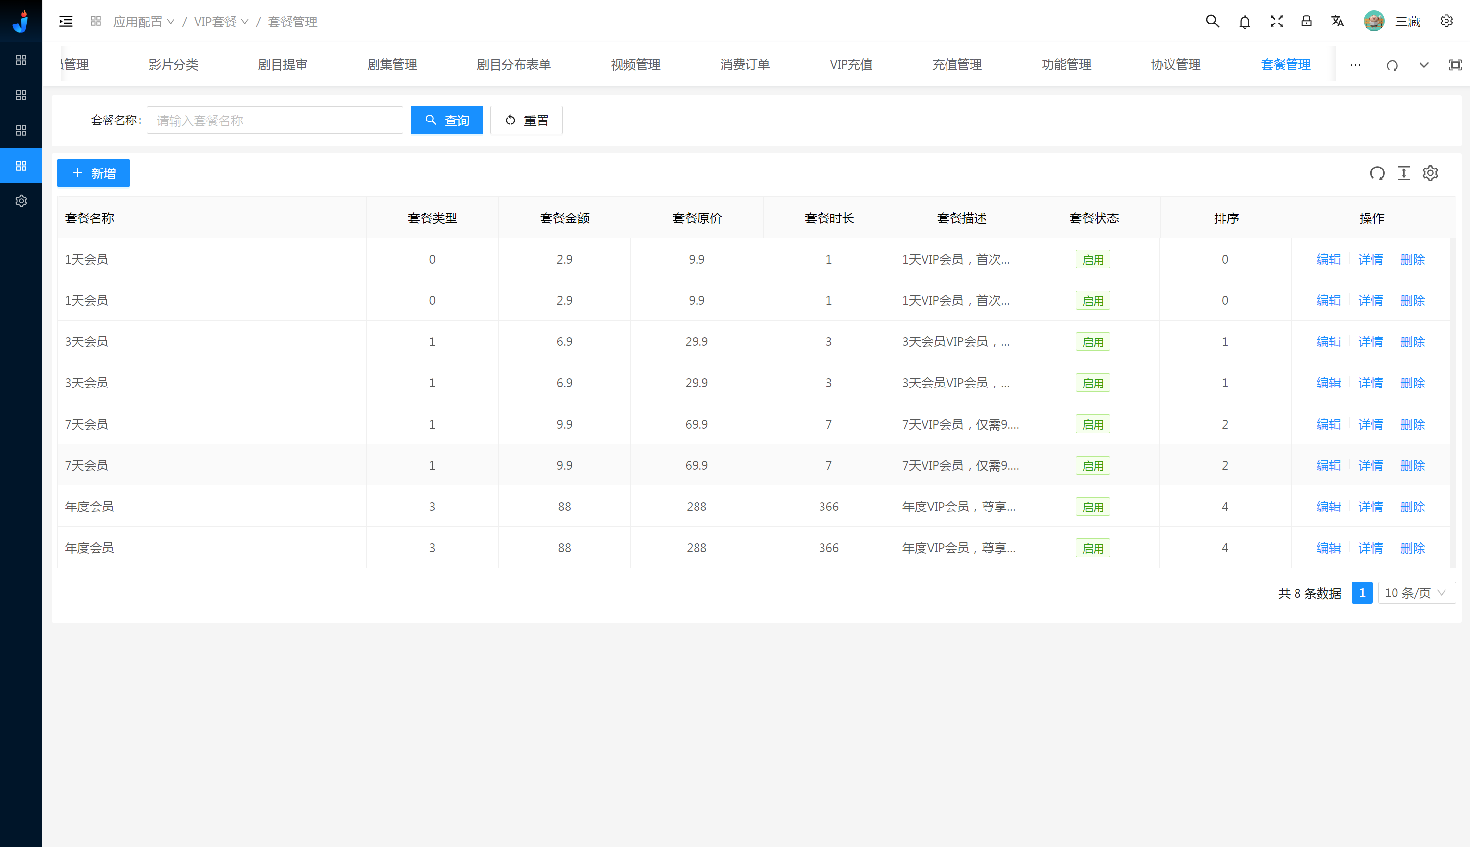Open notifications bell icon
Screen dimensions: 1470x847
point(1244,22)
